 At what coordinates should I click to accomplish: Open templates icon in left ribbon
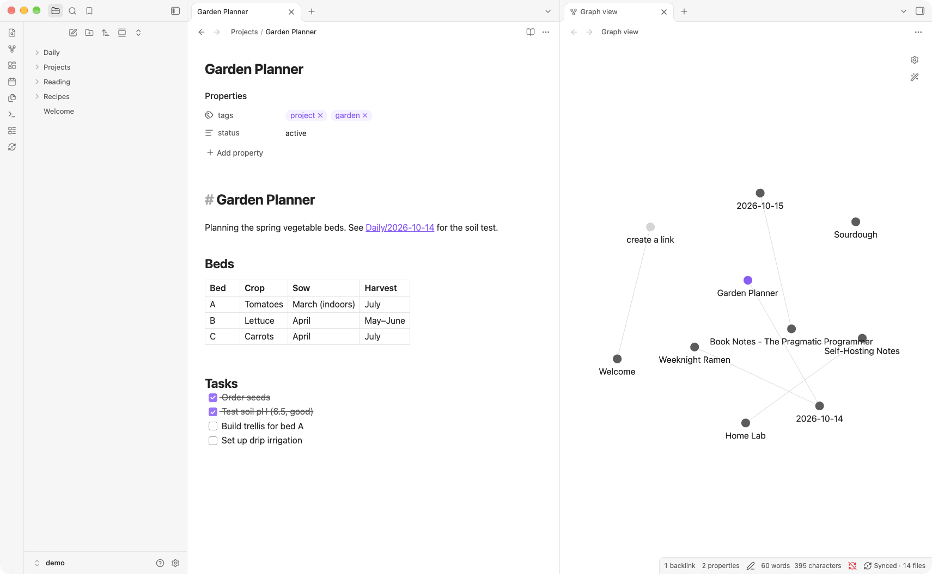pyautogui.click(x=12, y=98)
